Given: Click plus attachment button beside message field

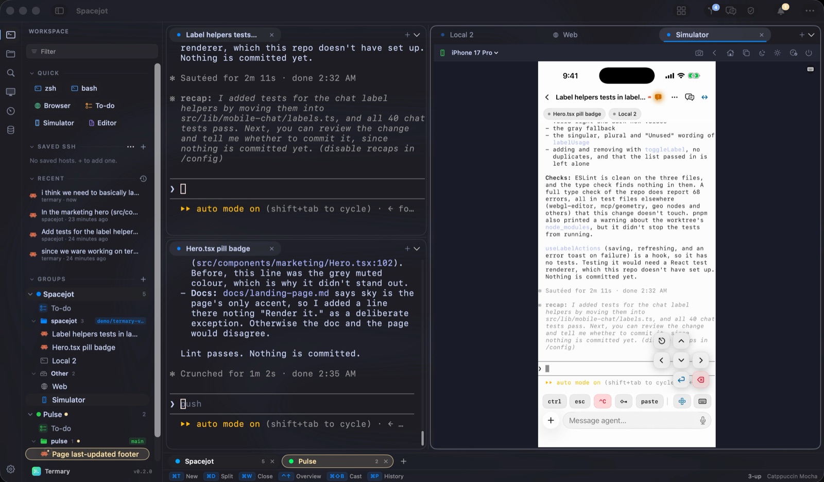Looking at the screenshot, I should click(x=551, y=421).
